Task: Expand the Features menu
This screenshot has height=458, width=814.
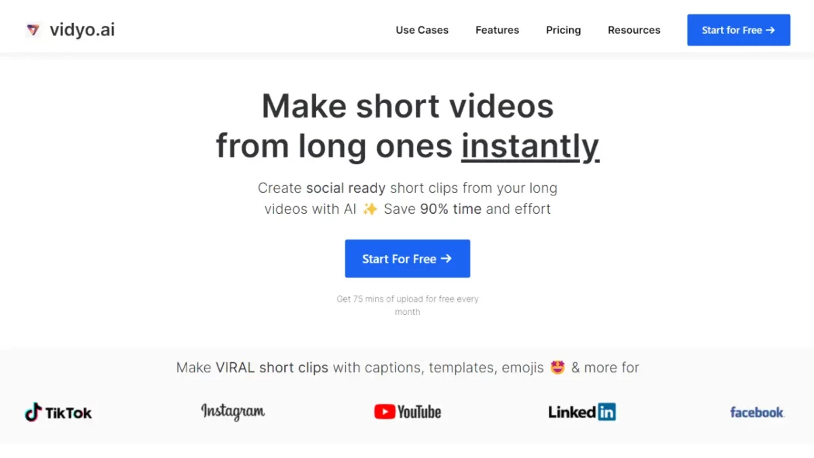Action: [x=497, y=30]
